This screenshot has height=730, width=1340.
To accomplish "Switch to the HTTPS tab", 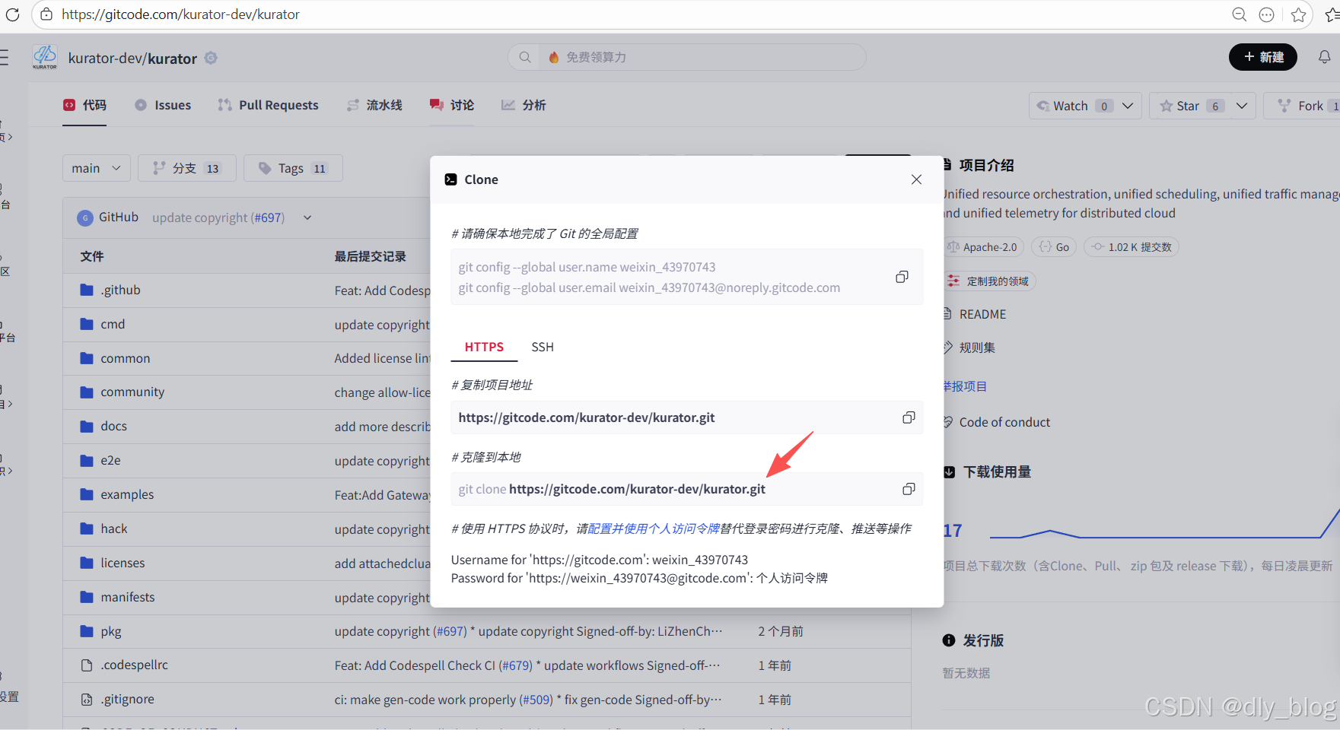I will [484, 347].
